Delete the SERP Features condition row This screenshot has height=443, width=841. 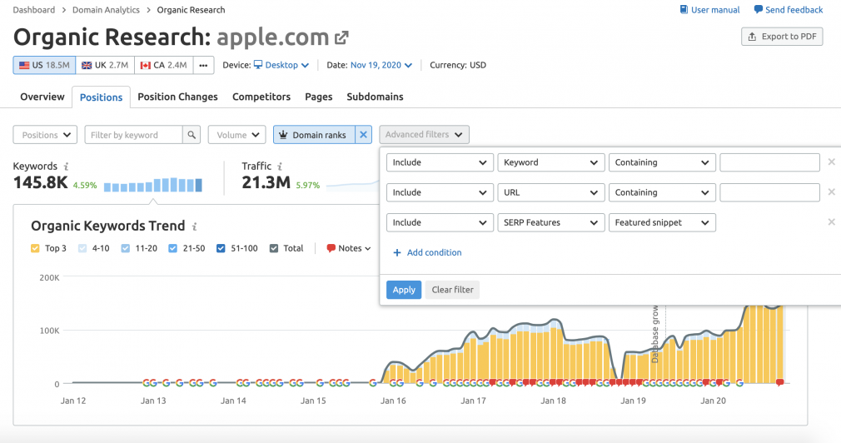pyautogui.click(x=831, y=222)
